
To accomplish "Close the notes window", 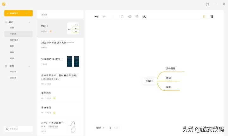I will point(224,4).
